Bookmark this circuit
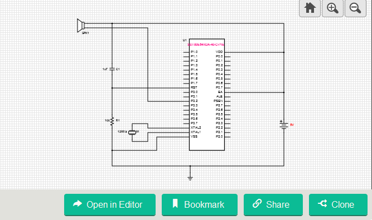 (200, 204)
